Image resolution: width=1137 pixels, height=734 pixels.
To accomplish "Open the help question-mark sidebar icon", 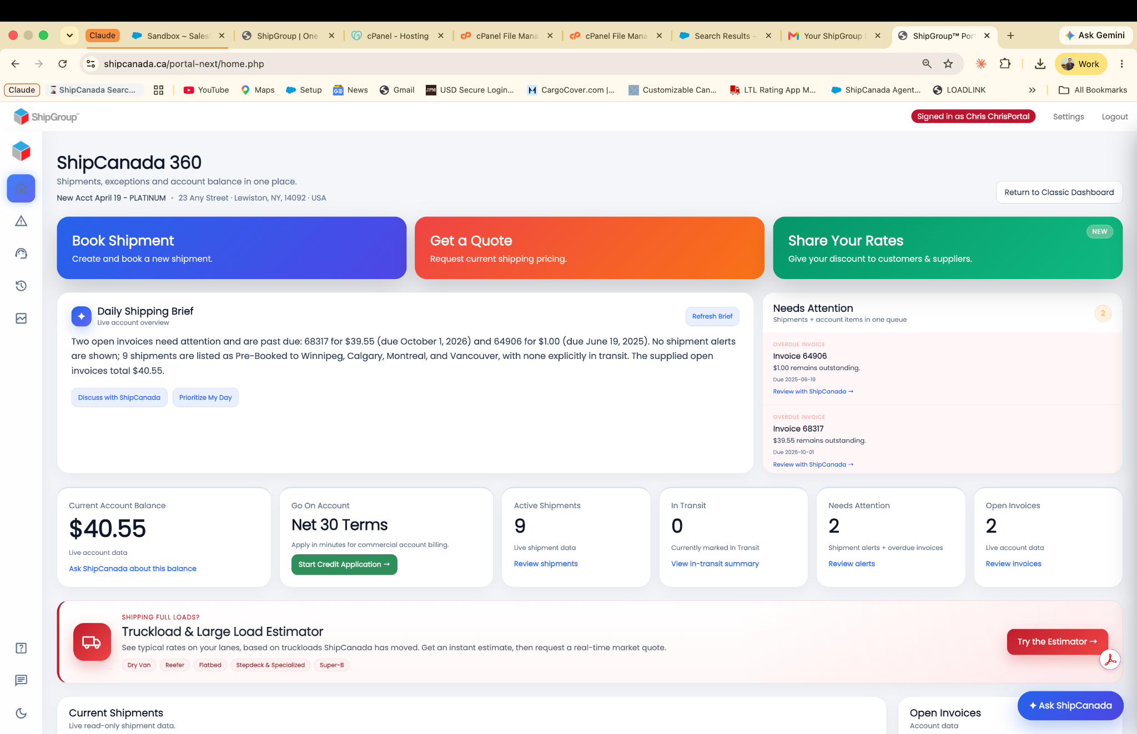I will coord(21,648).
